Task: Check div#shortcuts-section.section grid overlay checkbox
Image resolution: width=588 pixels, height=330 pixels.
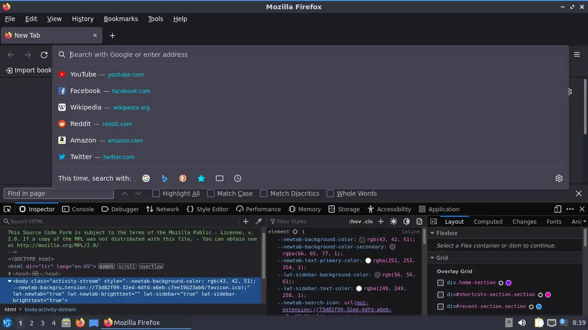Action: click(441, 295)
